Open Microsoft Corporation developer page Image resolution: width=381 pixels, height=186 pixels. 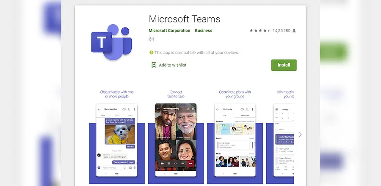(169, 30)
